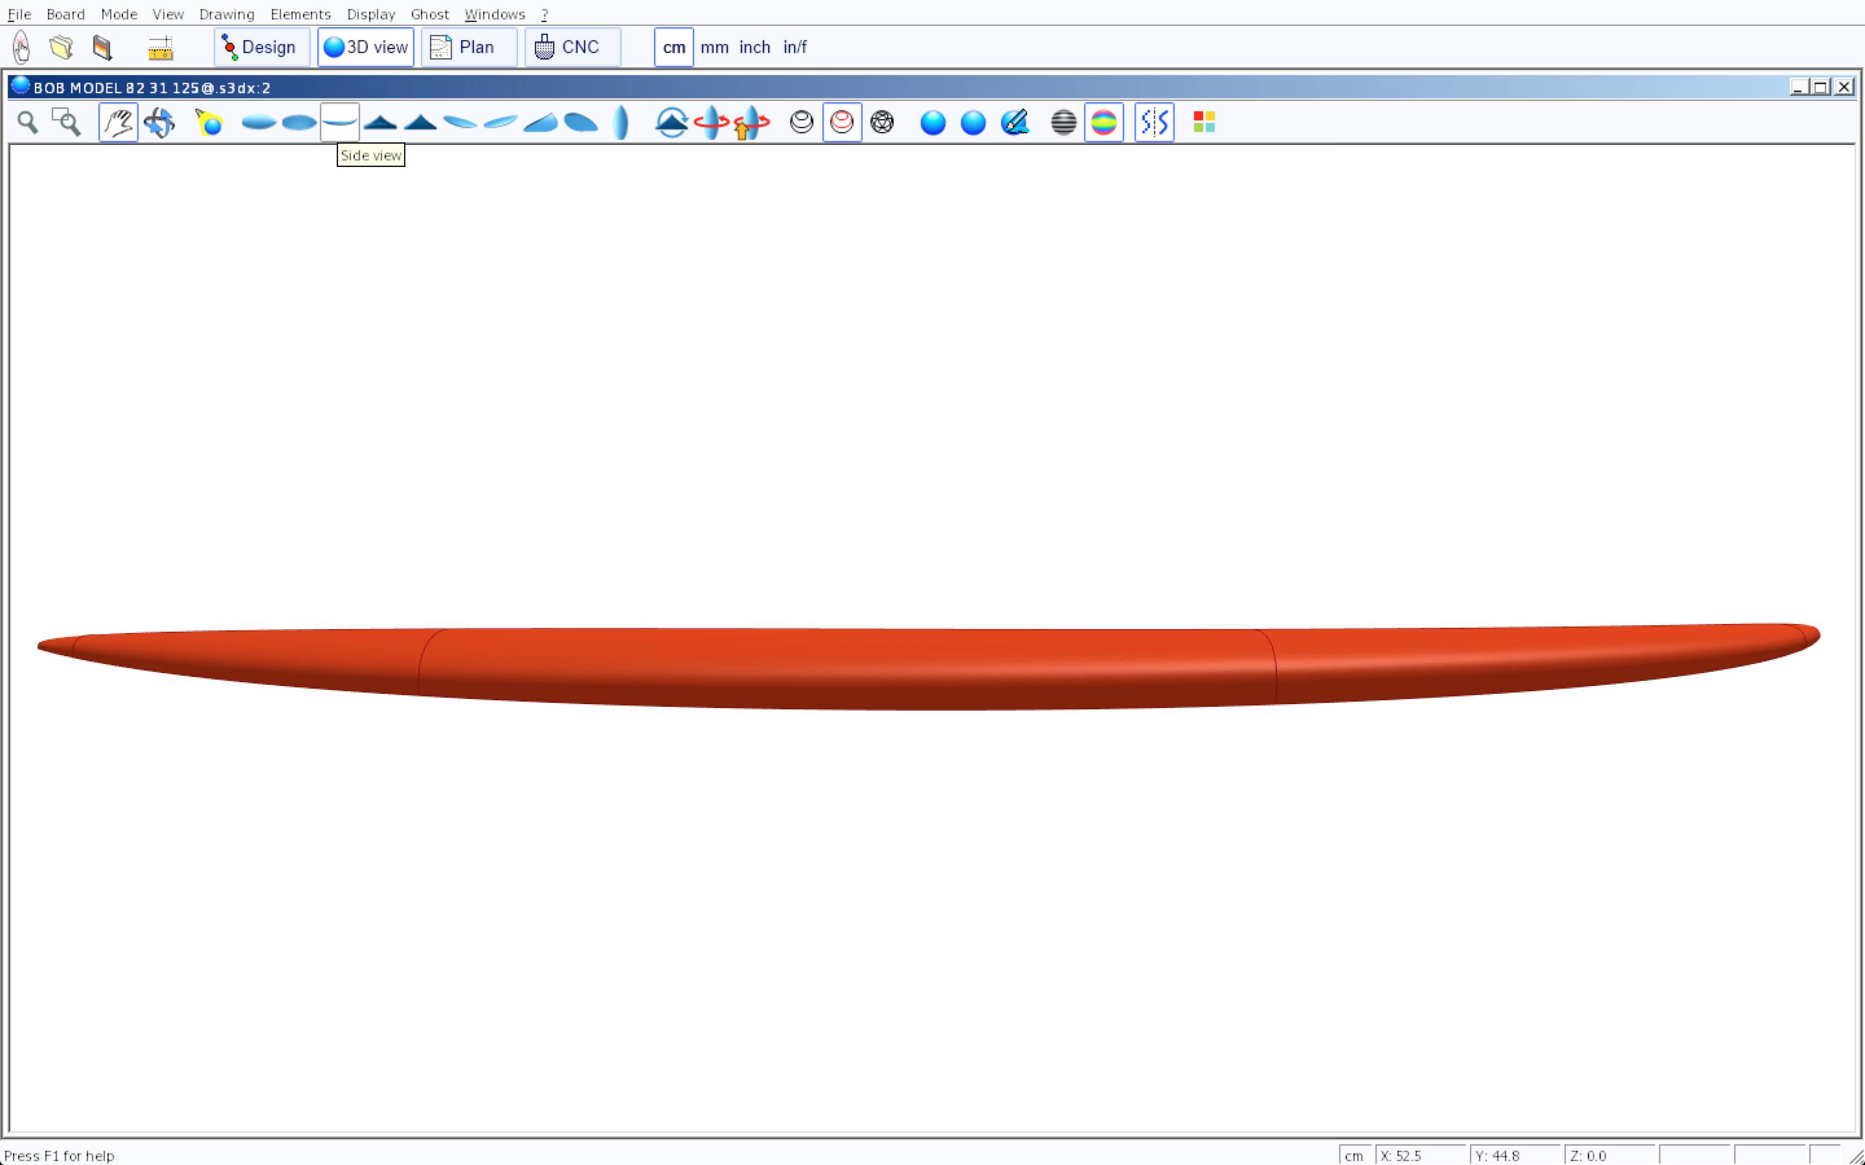The image size is (1865, 1165).
Task: Open the CNC mode
Action: (x=572, y=47)
